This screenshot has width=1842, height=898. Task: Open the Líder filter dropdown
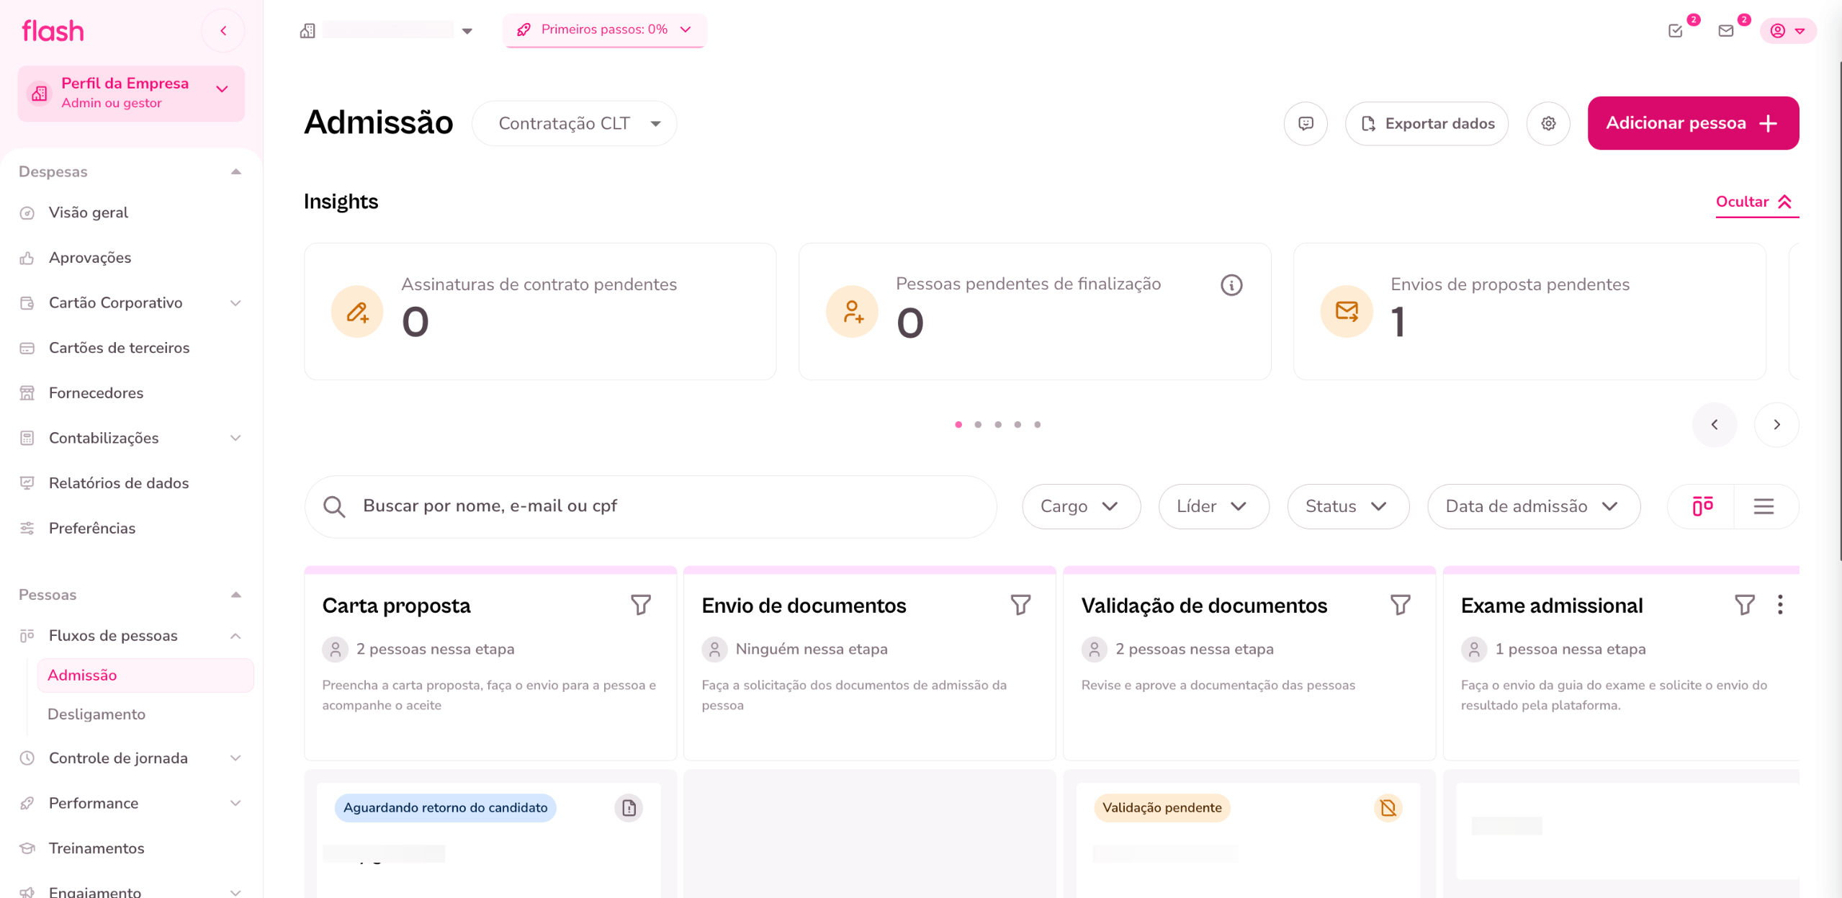(1213, 506)
